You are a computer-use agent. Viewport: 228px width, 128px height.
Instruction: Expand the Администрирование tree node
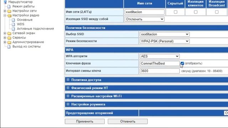point(5,42)
